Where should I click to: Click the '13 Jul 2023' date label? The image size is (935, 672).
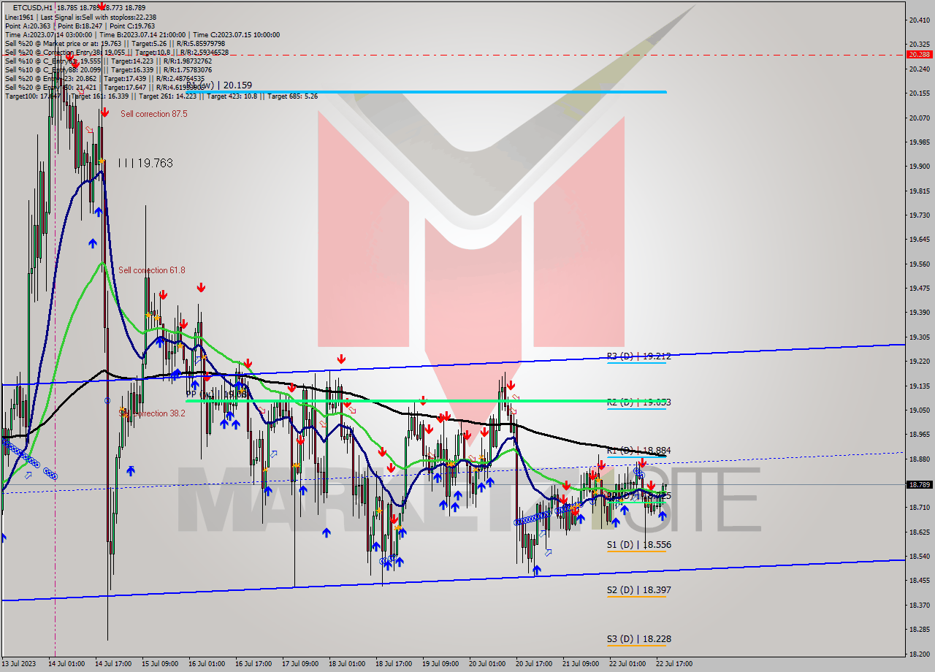tap(19, 664)
